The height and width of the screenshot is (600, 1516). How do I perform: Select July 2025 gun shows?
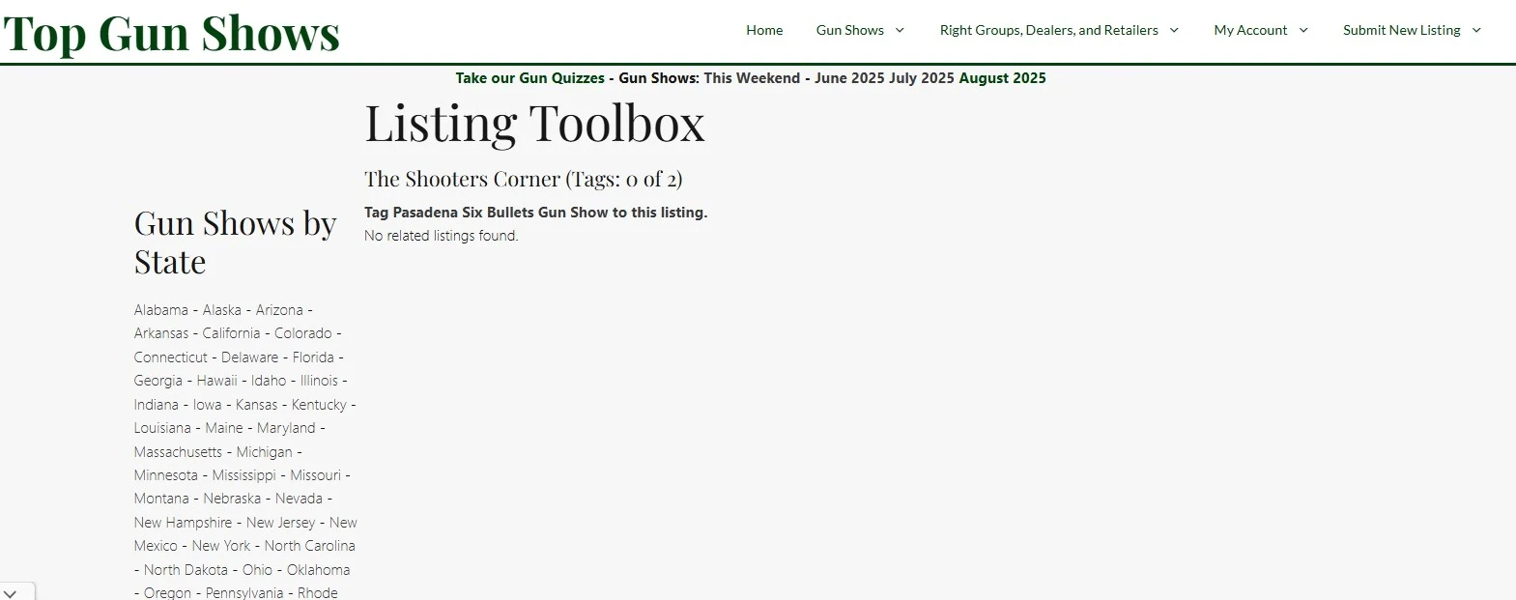tap(921, 78)
